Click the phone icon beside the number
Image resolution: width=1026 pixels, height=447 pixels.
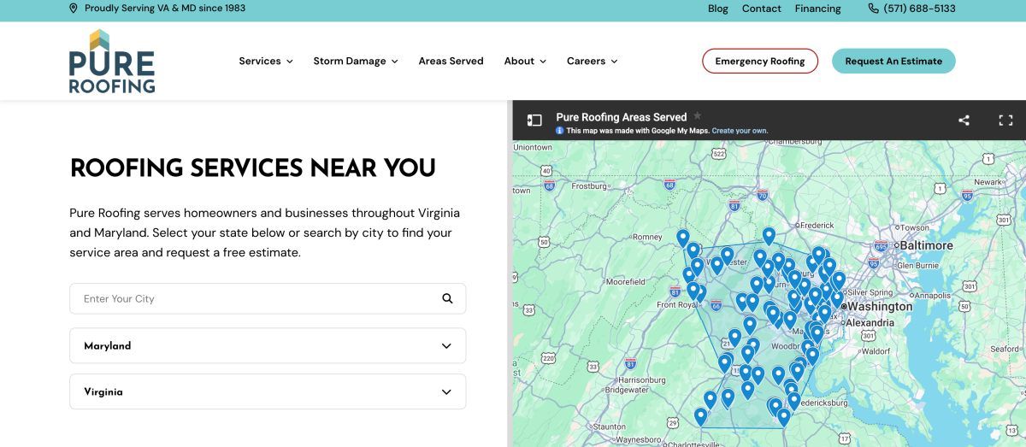873,9
